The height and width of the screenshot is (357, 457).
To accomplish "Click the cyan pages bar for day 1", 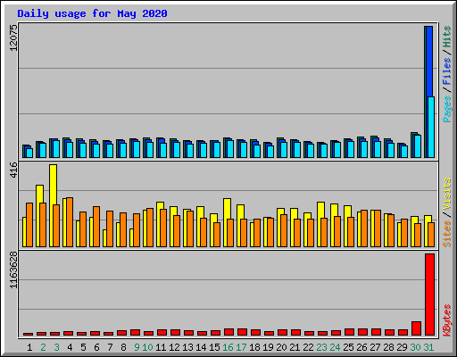I will [29, 153].
